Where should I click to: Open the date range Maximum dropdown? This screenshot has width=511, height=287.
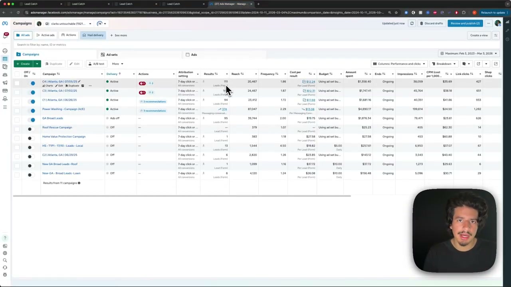coord(469,53)
